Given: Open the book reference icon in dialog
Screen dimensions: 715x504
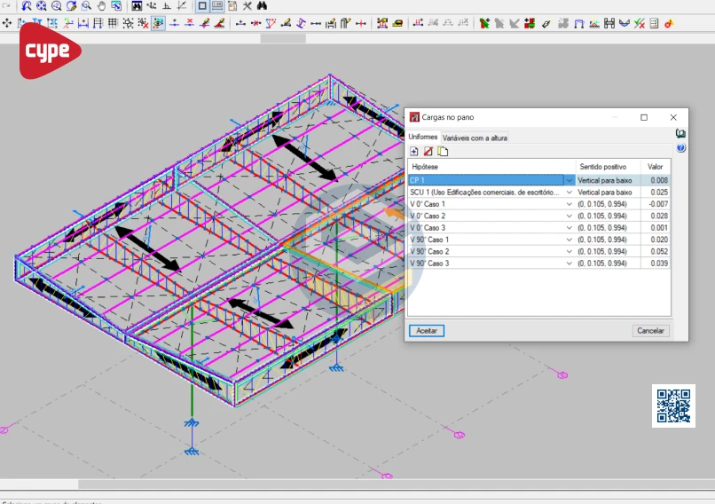Looking at the screenshot, I should tap(680, 134).
